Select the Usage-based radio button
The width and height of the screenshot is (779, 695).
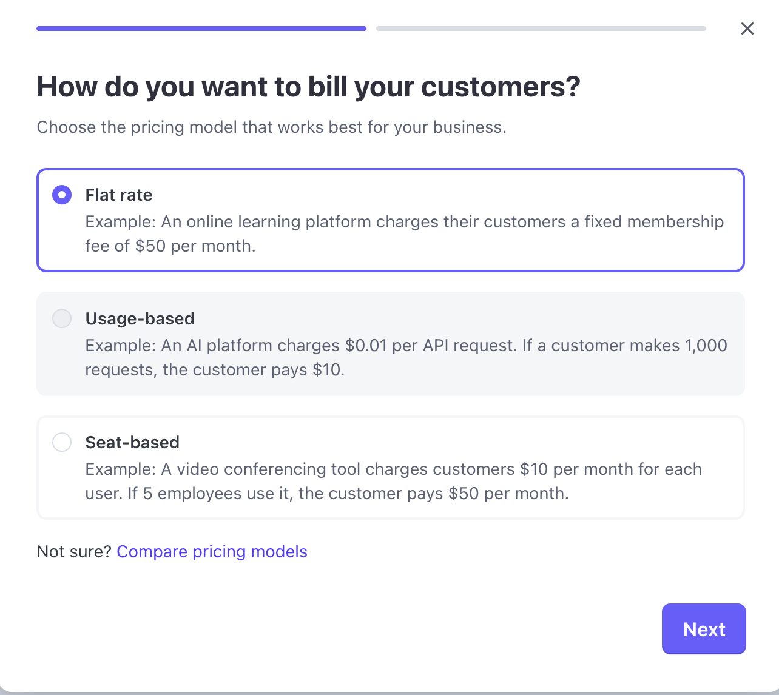tap(62, 318)
